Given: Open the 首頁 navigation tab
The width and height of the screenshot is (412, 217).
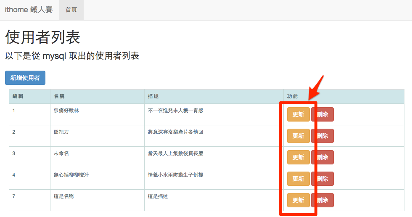Looking at the screenshot, I should click(71, 10).
